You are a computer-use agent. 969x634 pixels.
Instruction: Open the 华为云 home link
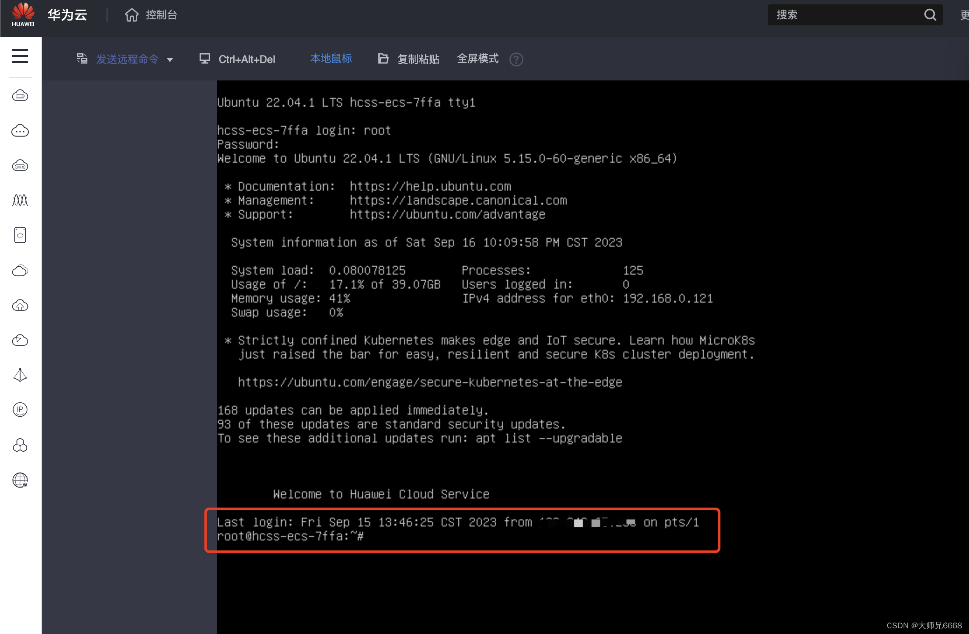pos(67,15)
